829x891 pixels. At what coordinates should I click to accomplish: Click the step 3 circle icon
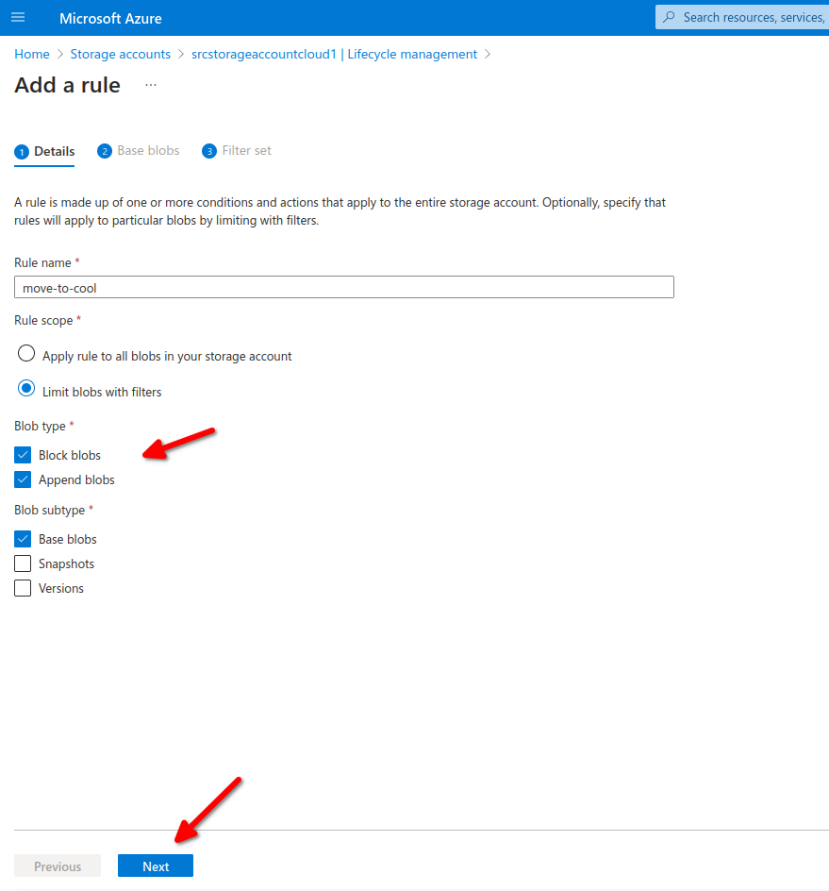tap(209, 151)
